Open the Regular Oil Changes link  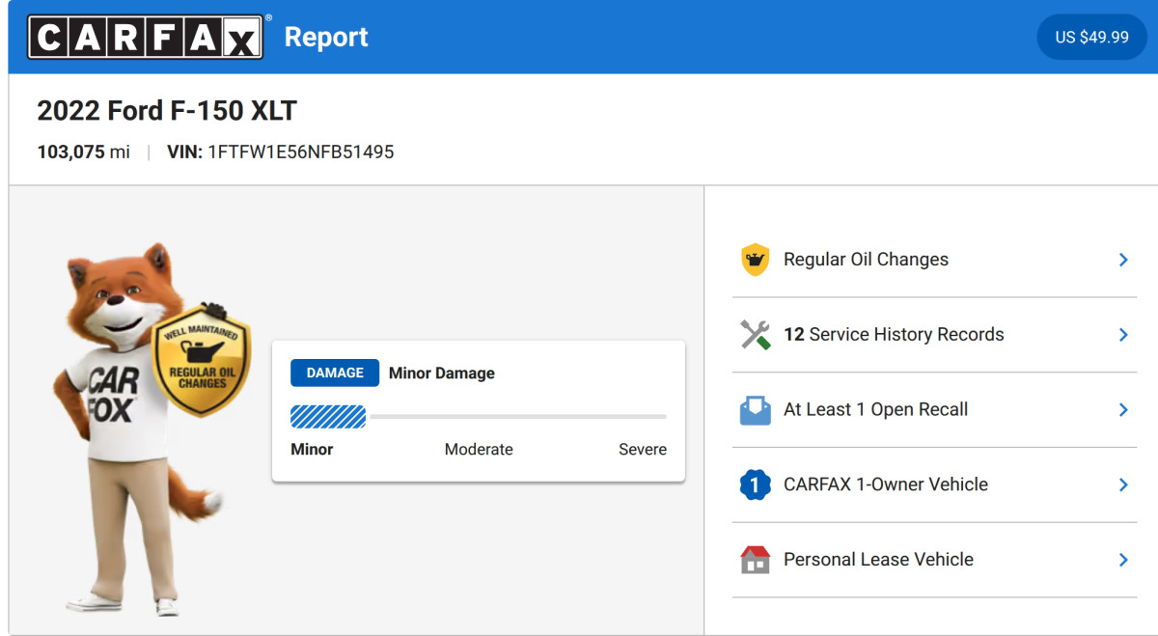[934, 260]
